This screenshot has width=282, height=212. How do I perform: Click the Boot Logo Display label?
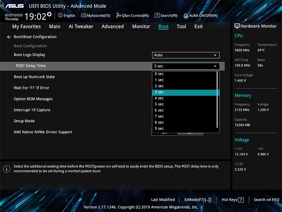pyautogui.click(x=29, y=55)
